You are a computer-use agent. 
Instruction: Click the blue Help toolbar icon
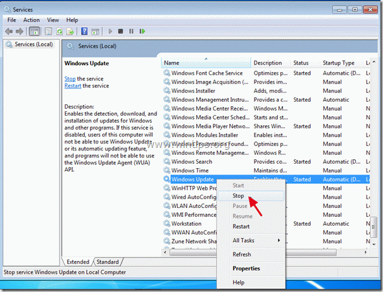coord(84,30)
